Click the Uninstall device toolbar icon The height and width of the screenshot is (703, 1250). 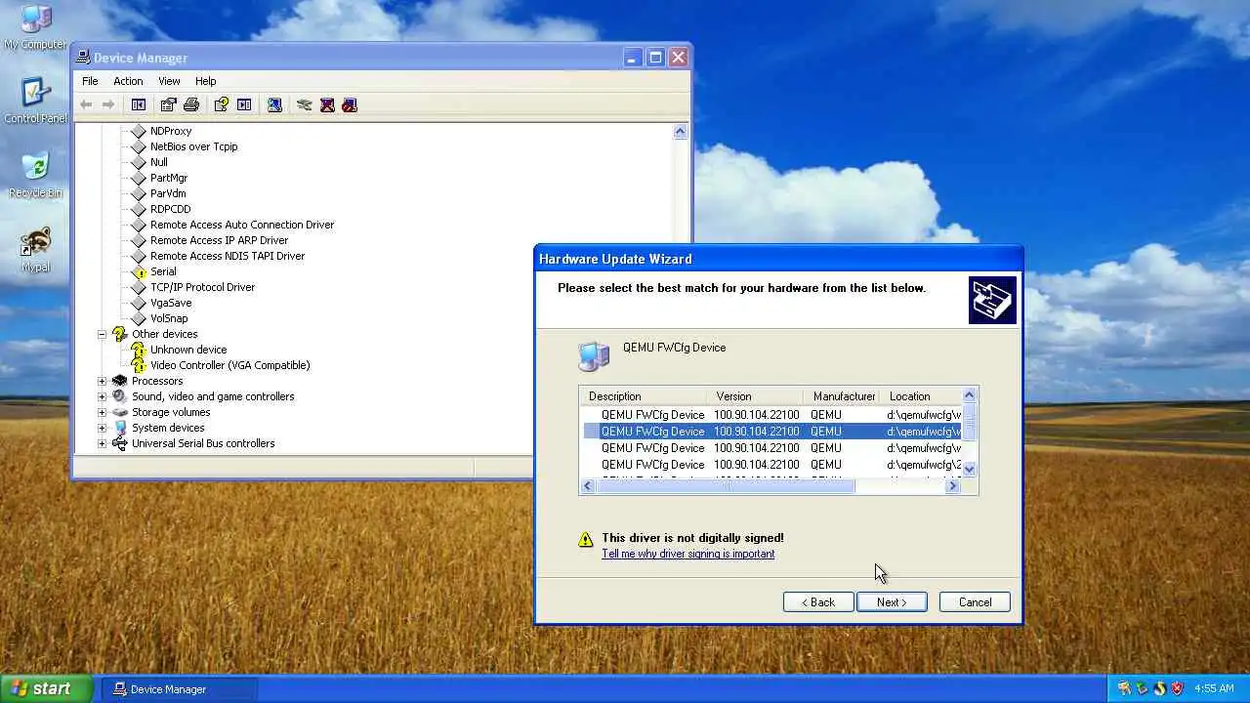point(327,104)
